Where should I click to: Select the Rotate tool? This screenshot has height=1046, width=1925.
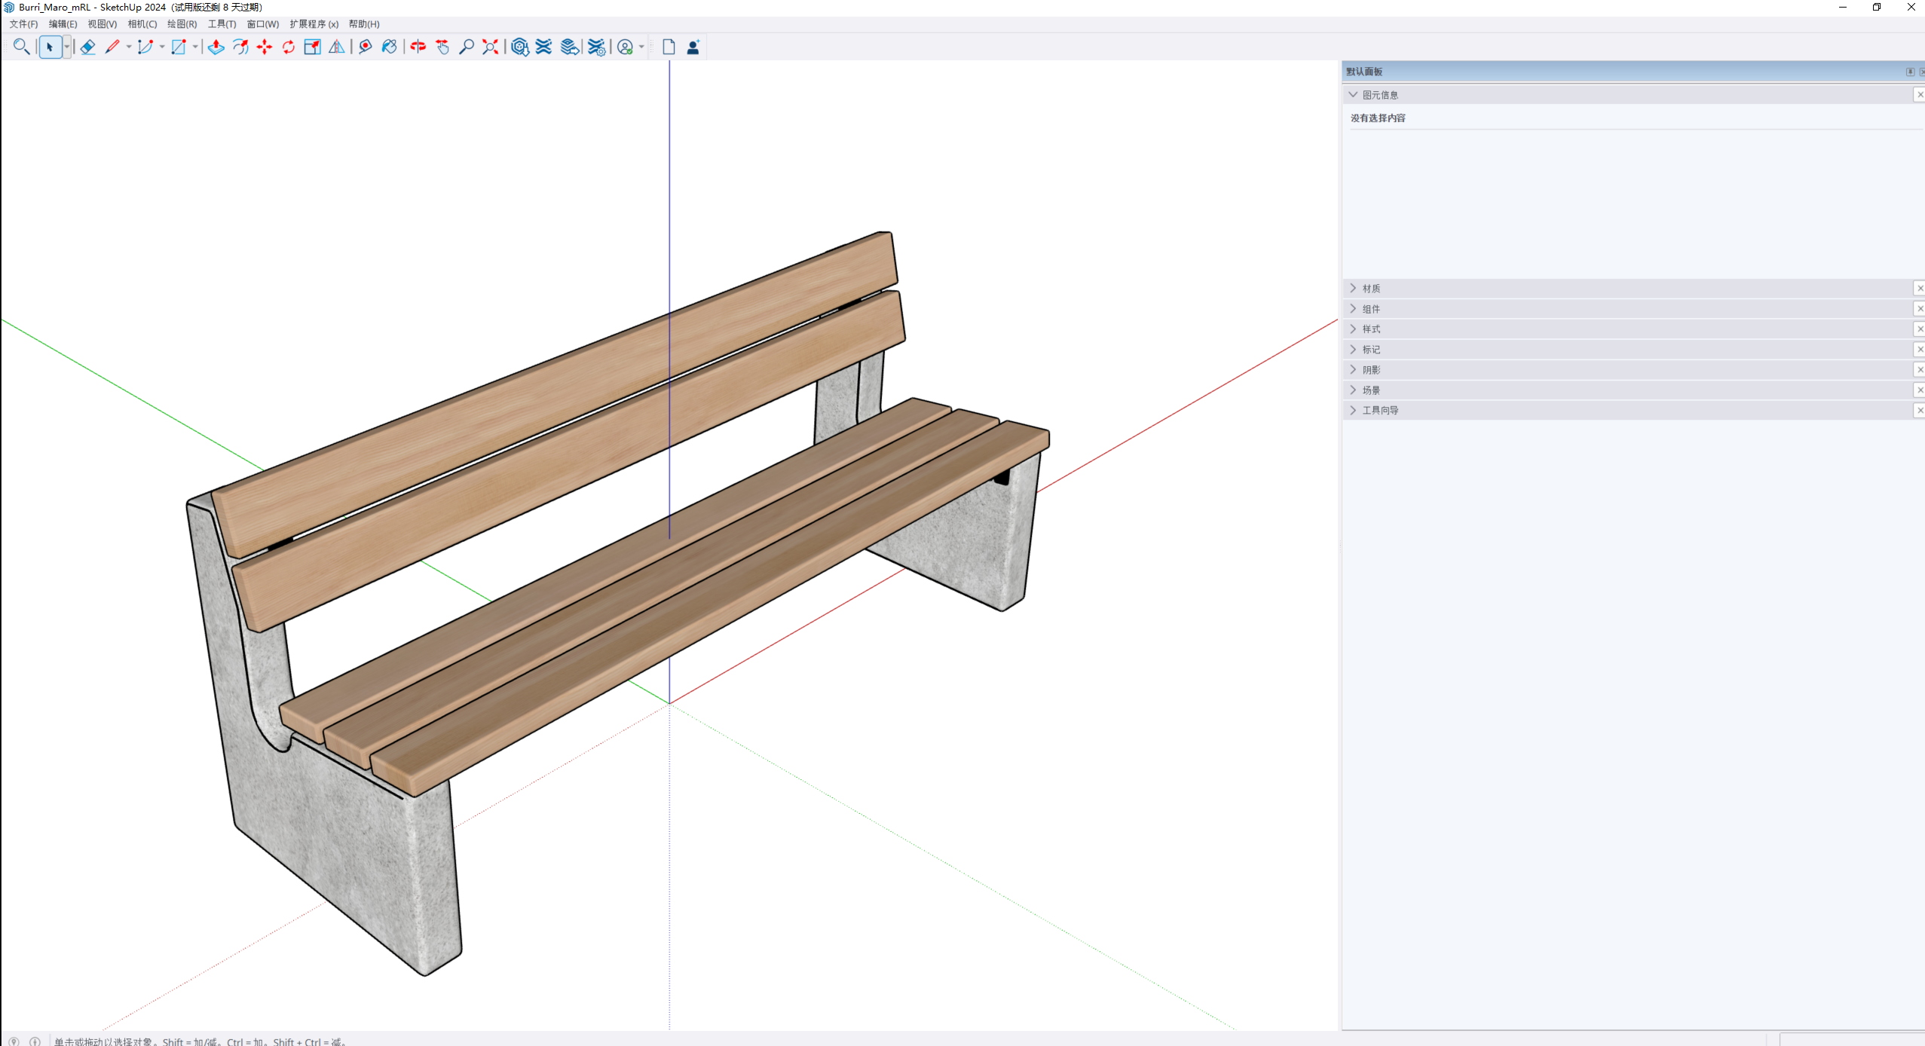pyautogui.click(x=289, y=47)
